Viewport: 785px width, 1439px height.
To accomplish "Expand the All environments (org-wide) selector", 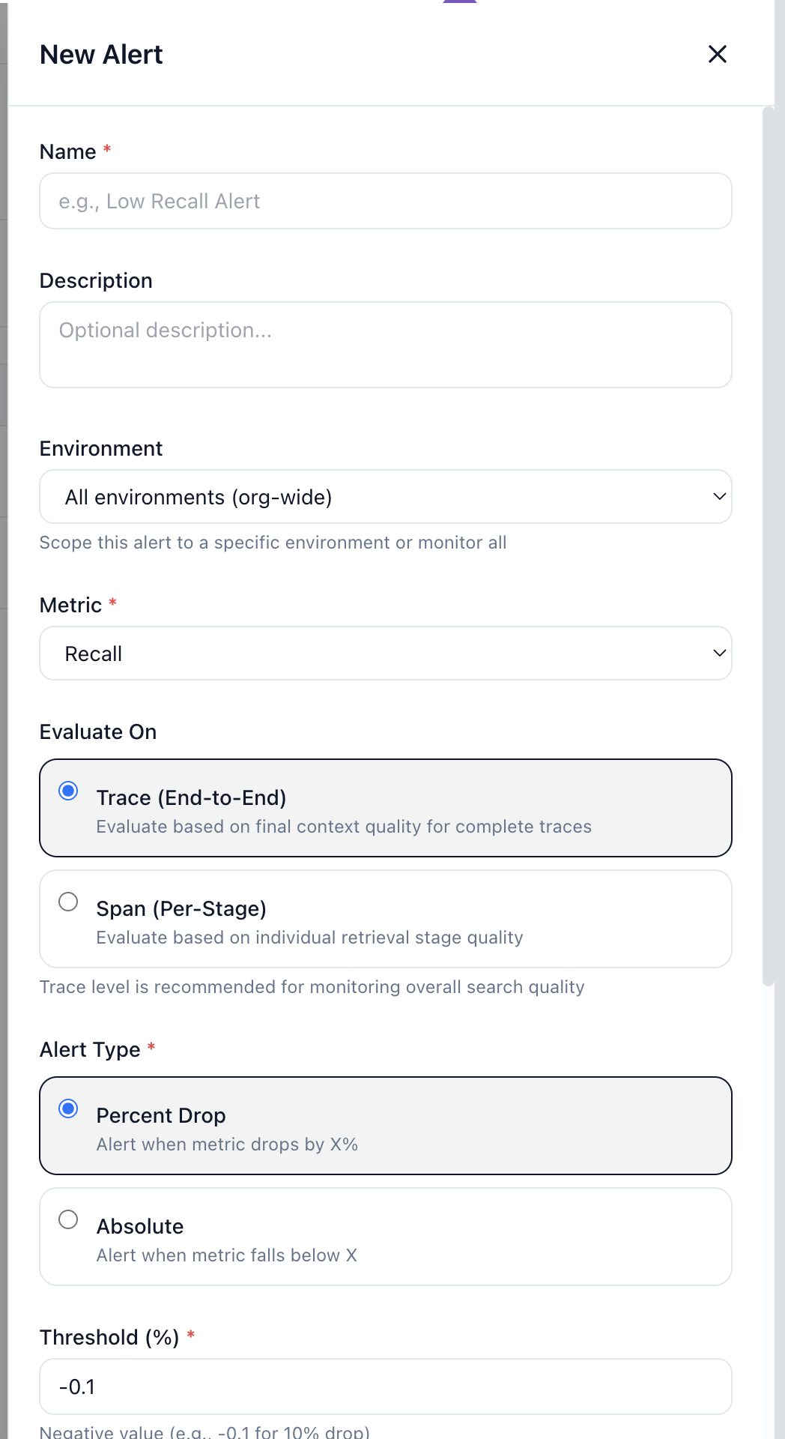I will tap(385, 496).
